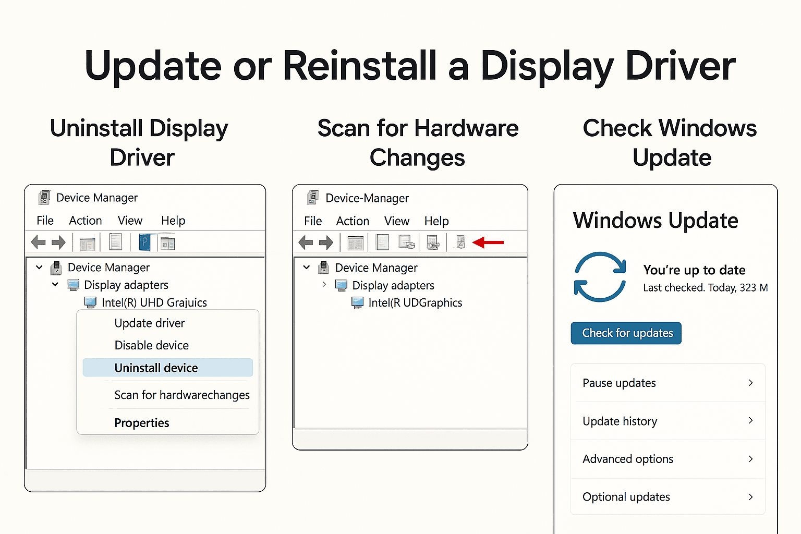The width and height of the screenshot is (801, 534).
Task: Click title bar icon of left Device Manager window
Action: click(44, 198)
